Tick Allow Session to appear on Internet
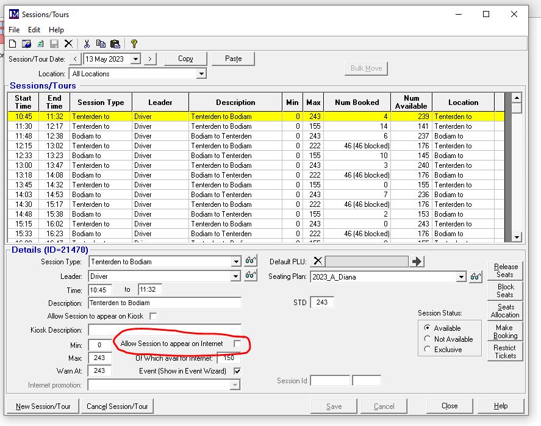This screenshot has width=541, height=426. click(x=237, y=344)
